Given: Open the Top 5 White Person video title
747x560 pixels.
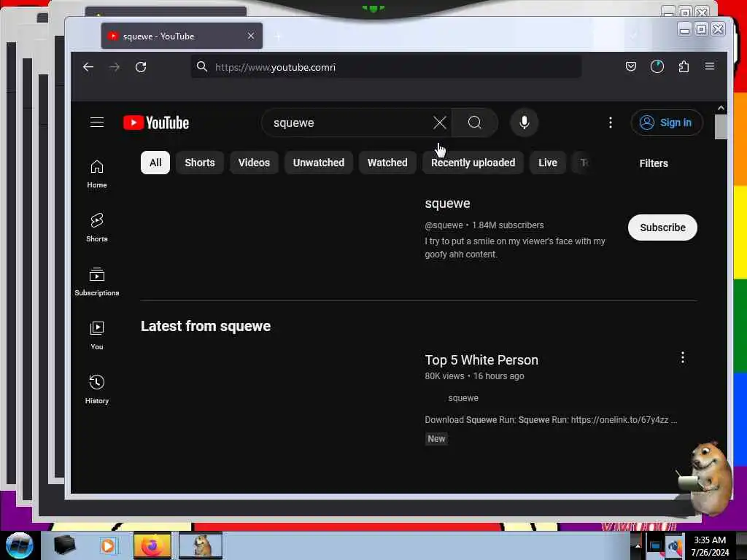Looking at the screenshot, I should pos(481,360).
